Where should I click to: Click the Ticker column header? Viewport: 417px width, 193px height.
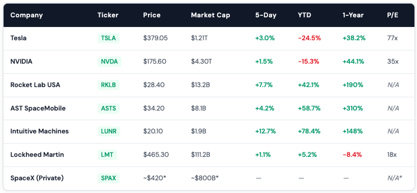108,15
